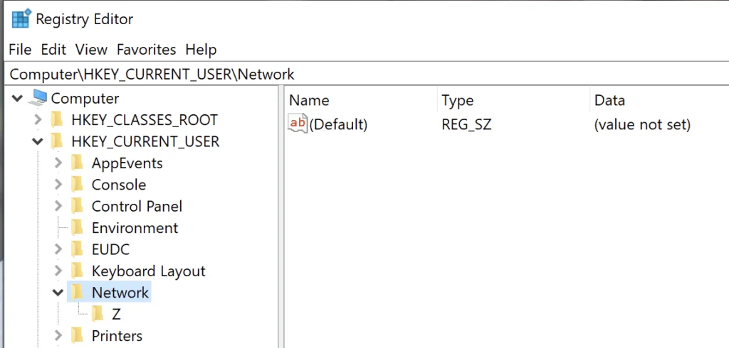
Task: Select the AppEvents key label
Action: click(x=127, y=163)
